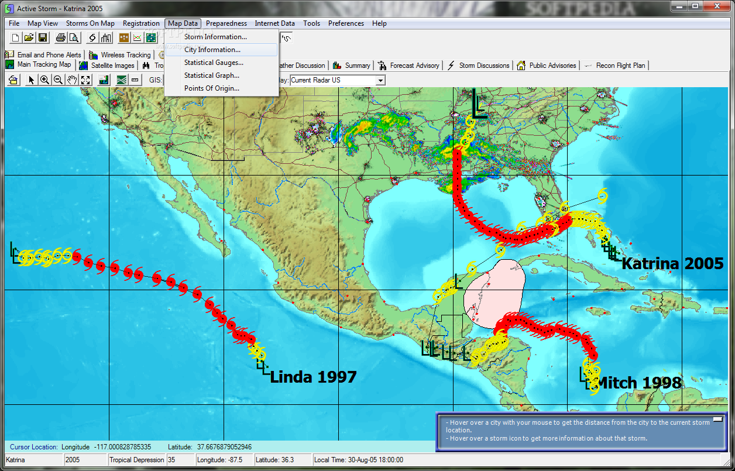Viewport: 735px width, 471px height.
Task: Click the Cursor Location label text
Action: click(x=34, y=447)
